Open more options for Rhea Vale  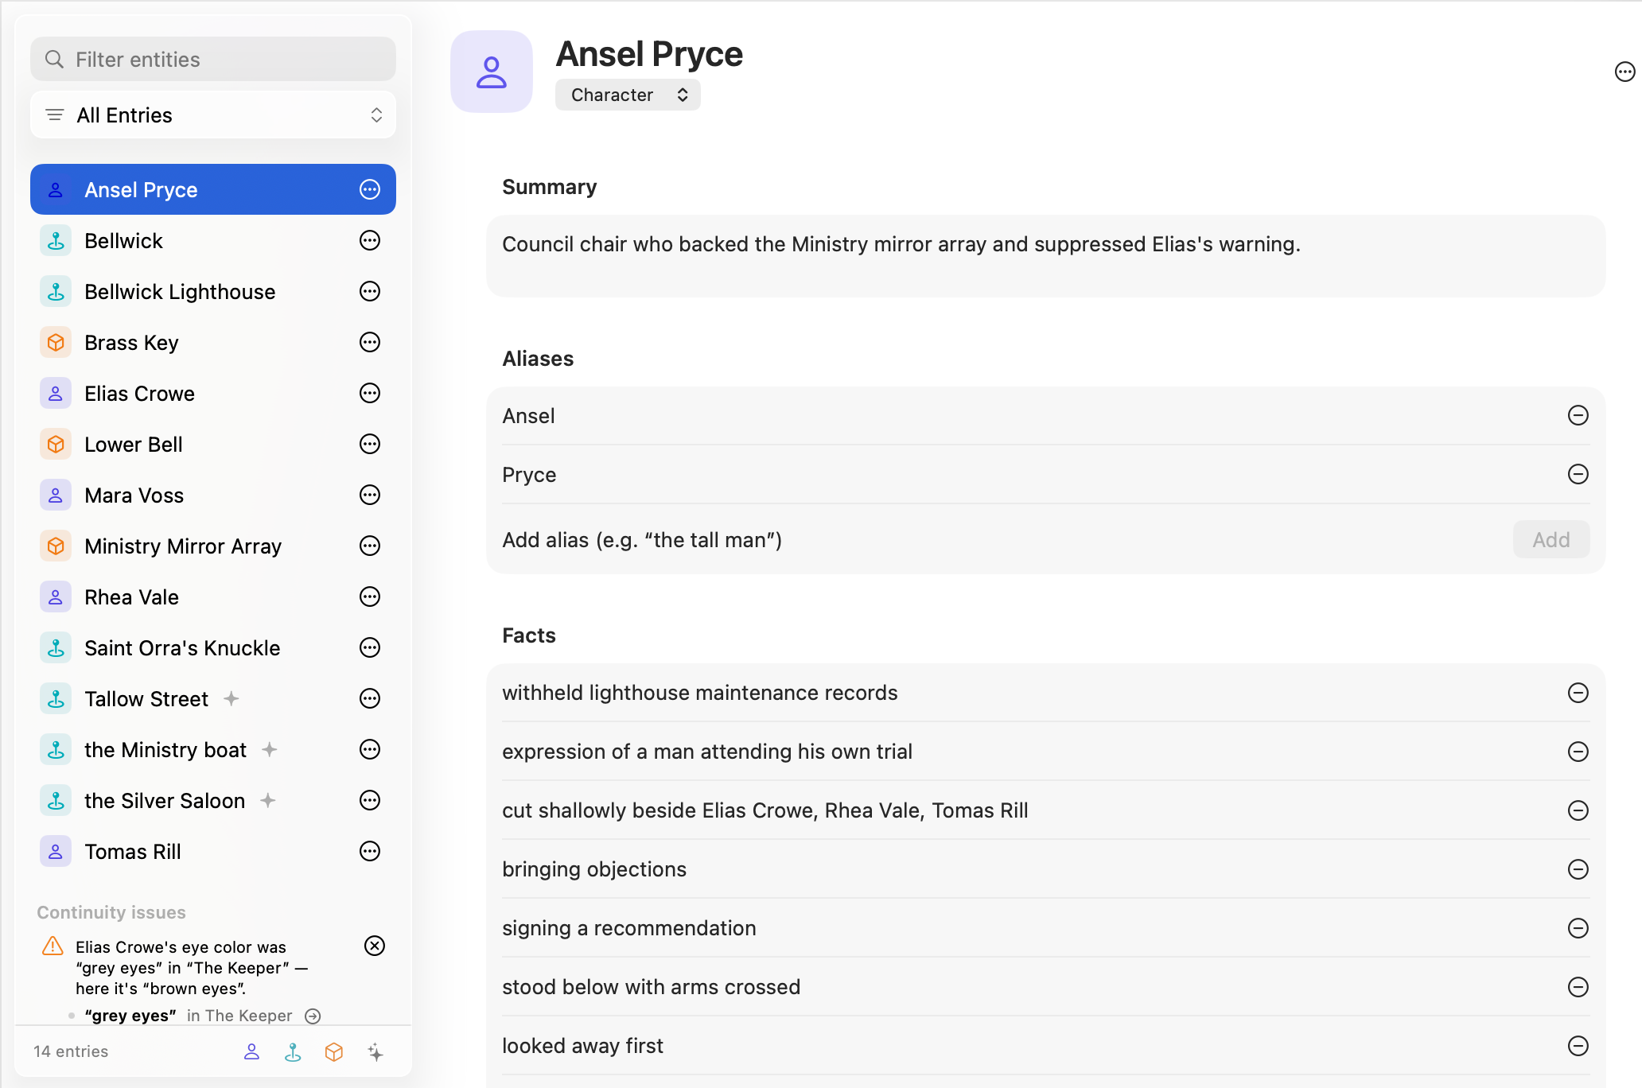370,596
